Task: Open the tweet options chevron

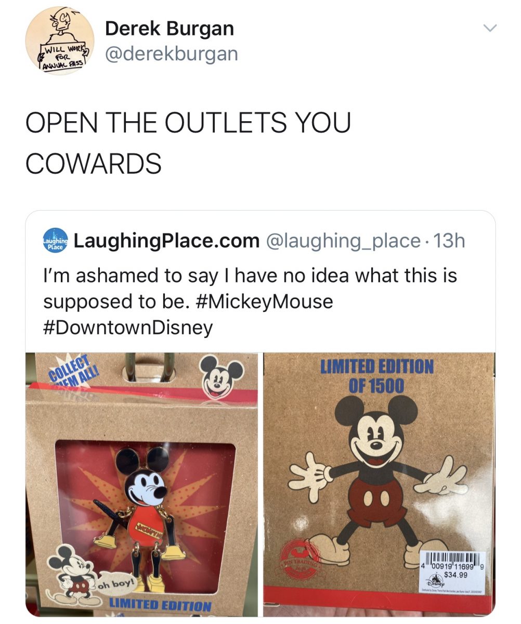Action: (x=490, y=28)
